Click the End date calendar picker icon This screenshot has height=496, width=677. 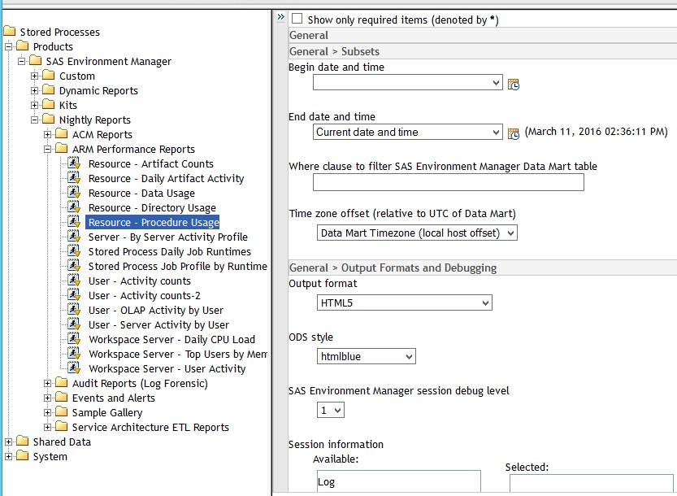pos(514,133)
